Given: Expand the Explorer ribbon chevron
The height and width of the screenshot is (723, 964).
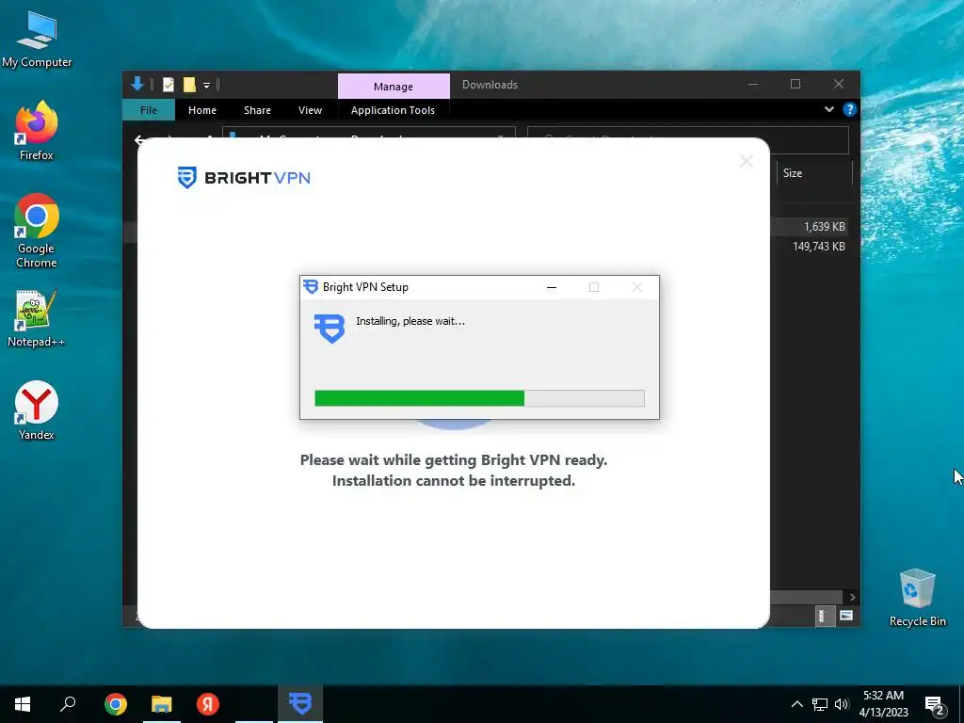Looking at the screenshot, I should [828, 109].
